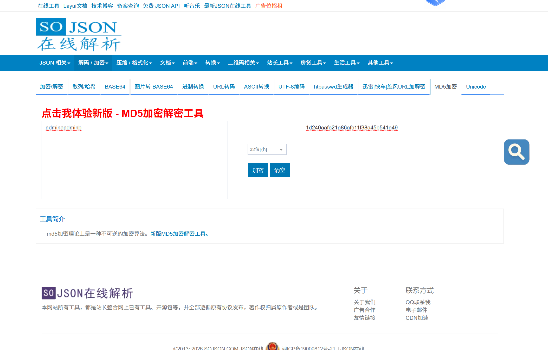Expand the 站长工具 menu
The width and height of the screenshot is (548, 350).
[x=280, y=63]
